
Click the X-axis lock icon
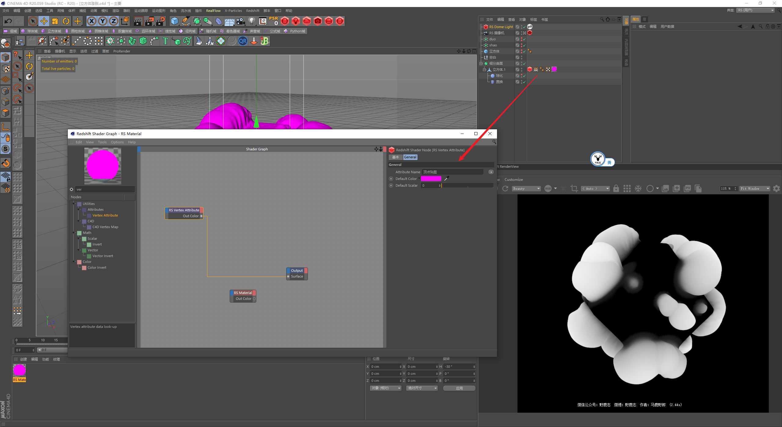pos(91,21)
